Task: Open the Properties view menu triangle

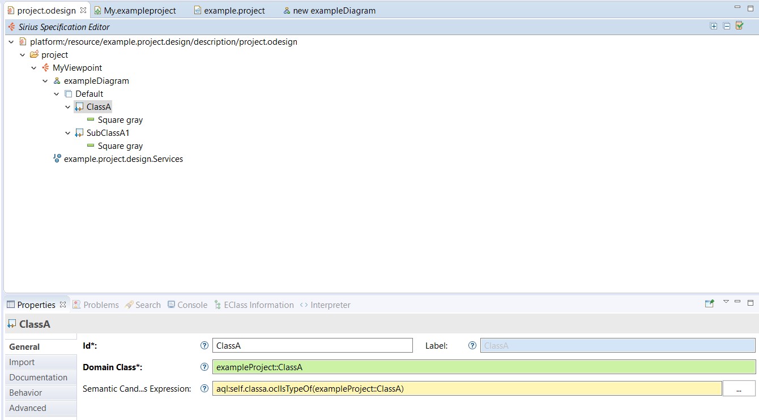Action: (x=726, y=302)
